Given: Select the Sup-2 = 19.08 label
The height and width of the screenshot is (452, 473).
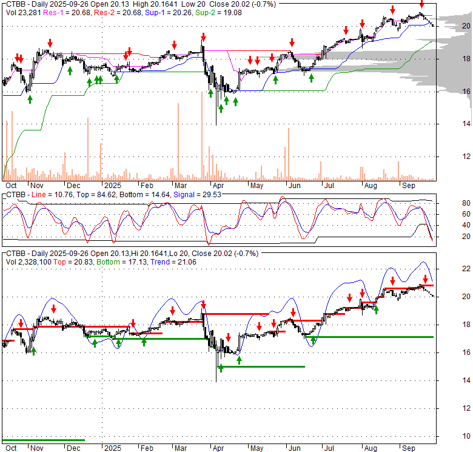Looking at the screenshot, I should (218, 13).
